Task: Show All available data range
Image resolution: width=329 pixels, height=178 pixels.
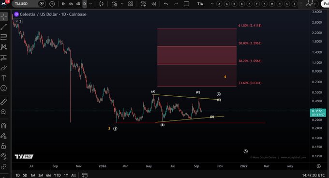Action: tap(73, 175)
